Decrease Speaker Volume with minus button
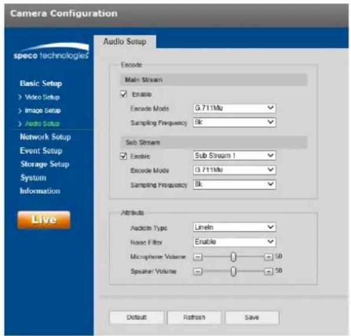 pos(198,272)
